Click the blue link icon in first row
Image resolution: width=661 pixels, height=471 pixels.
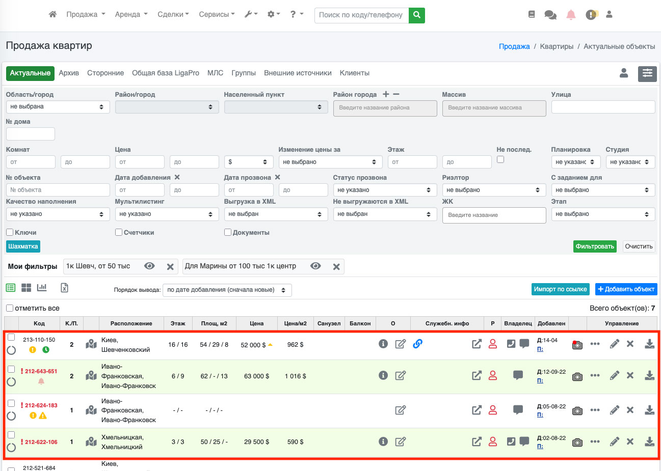(417, 344)
